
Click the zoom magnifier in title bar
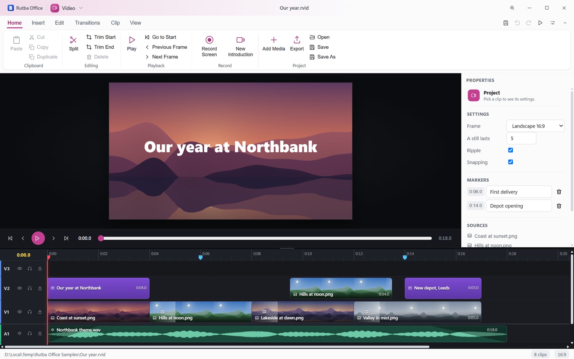click(x=512, y=8)
